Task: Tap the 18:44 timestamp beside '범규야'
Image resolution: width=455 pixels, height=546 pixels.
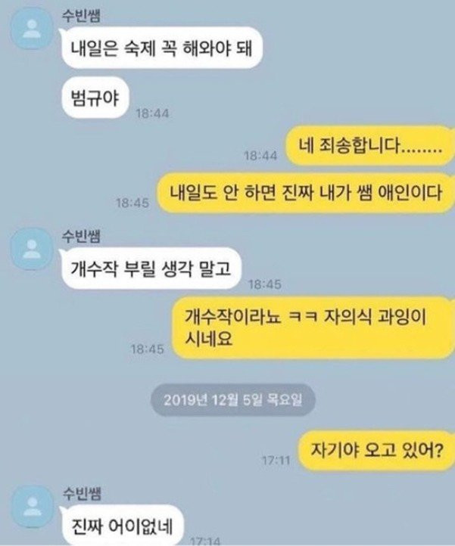Action: [152, 113]
